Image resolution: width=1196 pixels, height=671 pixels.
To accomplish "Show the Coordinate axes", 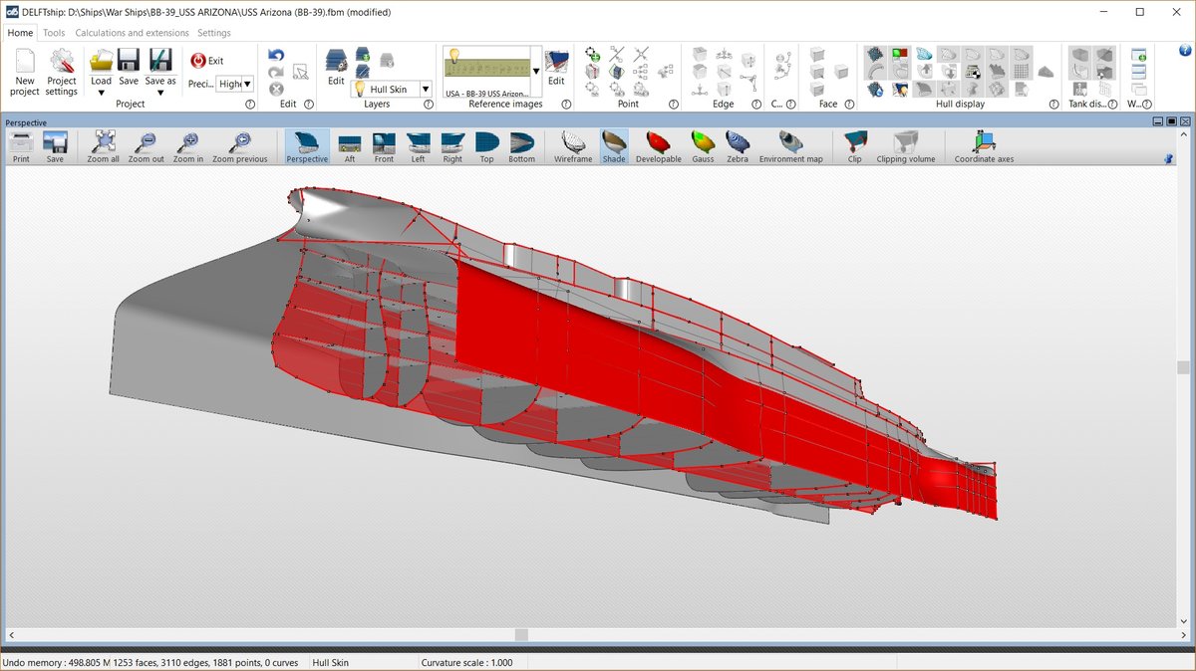I will (x=984, y=146).
